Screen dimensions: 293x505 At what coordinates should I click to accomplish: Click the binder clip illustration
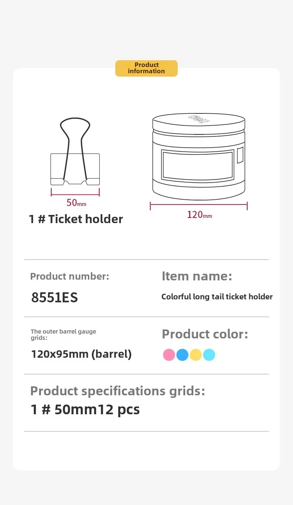pyautogui.click(x=75, y=152)
